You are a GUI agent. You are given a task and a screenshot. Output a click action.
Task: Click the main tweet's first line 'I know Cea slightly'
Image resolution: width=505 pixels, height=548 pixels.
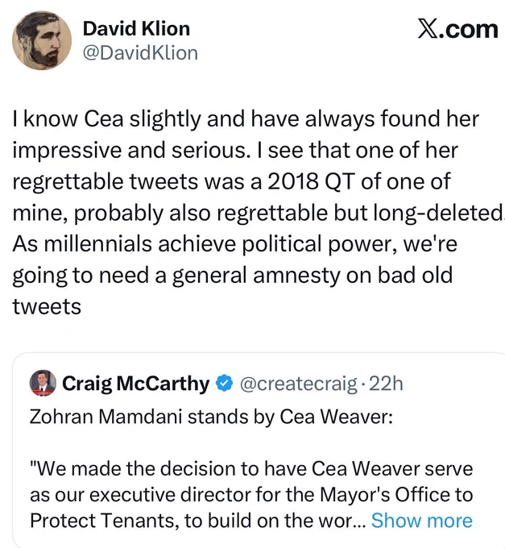click(246, 118)
